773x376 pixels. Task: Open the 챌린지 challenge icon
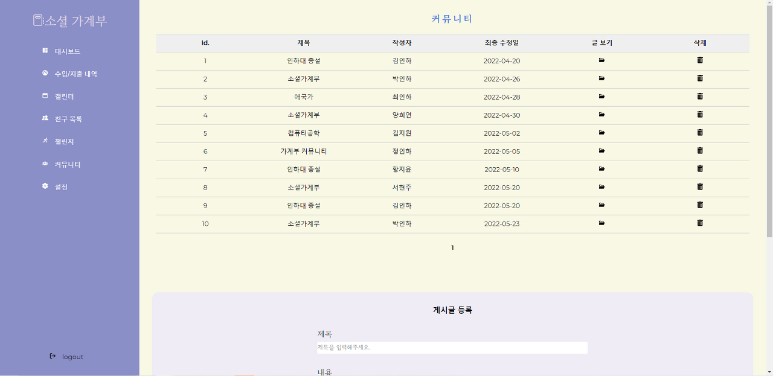tap(43, 141)
